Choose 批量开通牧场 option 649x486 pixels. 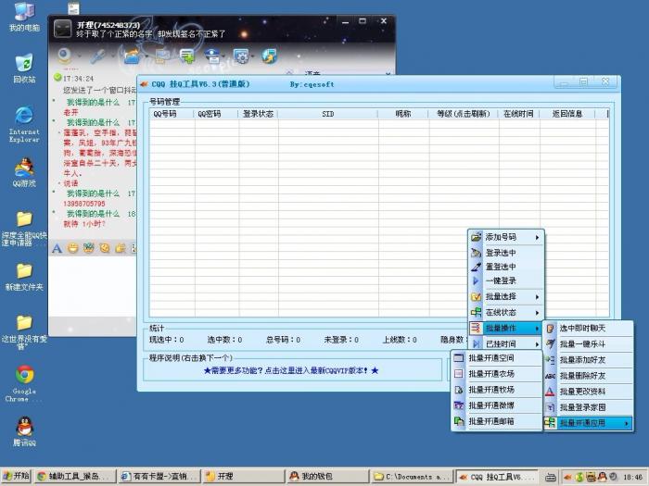point(497,390)
